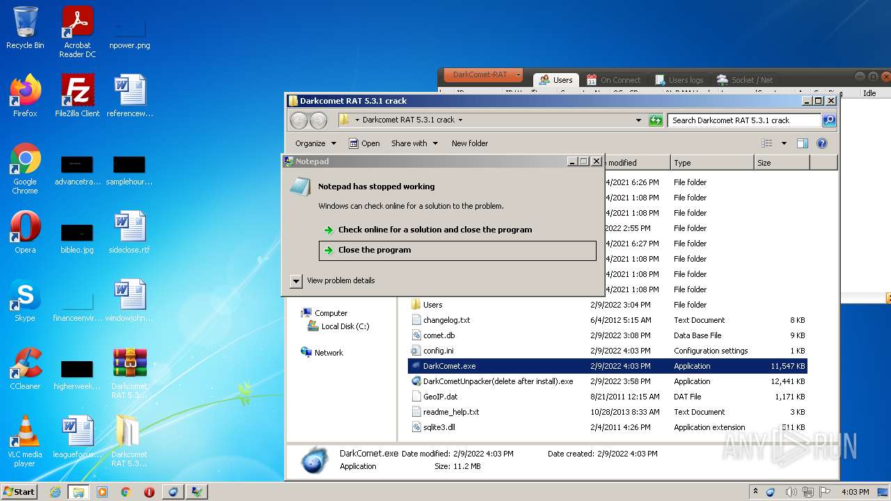Select Skype desktop icon
This screenshot has width=891, height=501.
[x=25, y=301]
